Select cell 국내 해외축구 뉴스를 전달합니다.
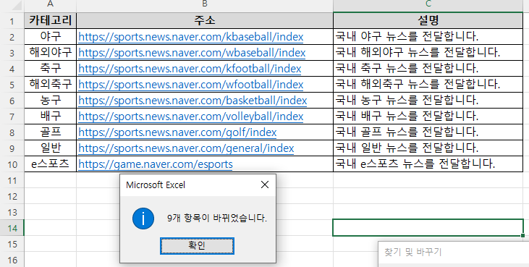 [428, 84]
